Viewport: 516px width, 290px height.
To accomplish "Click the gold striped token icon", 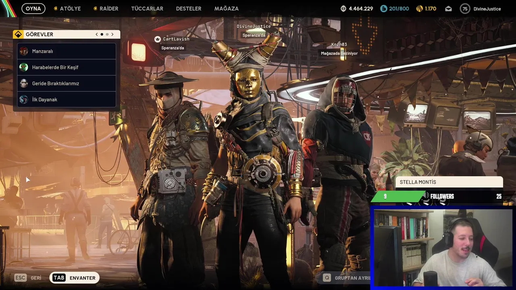I will point(419,8).
